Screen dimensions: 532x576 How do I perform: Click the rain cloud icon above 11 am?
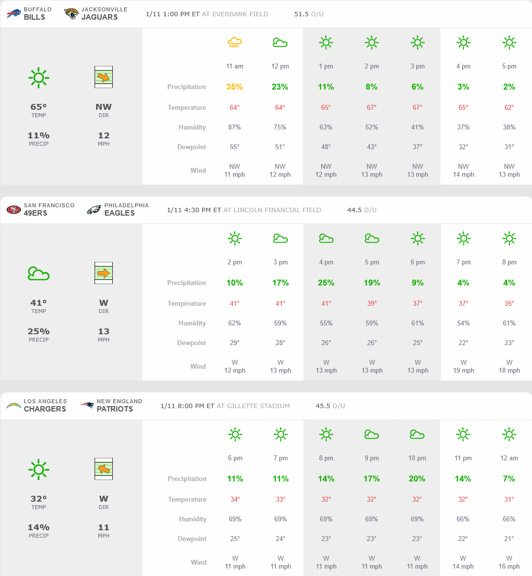(x=234, y=43)
